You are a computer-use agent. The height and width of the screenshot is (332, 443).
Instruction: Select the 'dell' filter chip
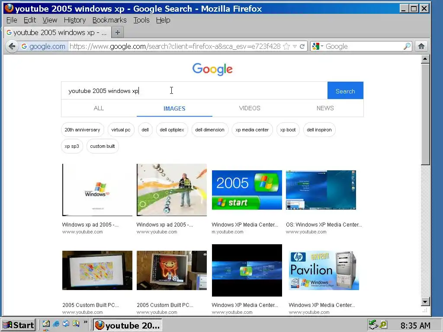point(145,130)
